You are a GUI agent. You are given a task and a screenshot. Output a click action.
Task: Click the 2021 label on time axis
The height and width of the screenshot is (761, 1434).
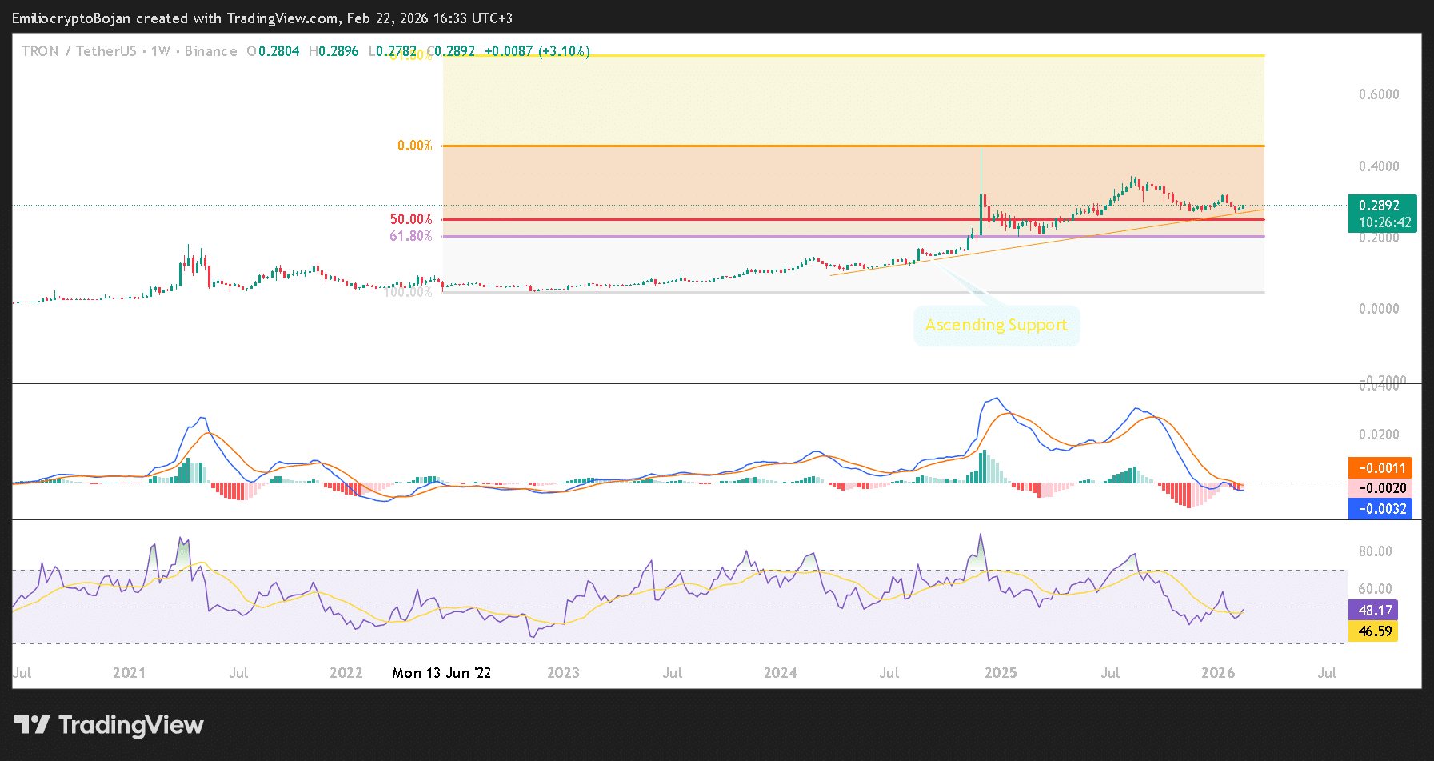point(129,673)
